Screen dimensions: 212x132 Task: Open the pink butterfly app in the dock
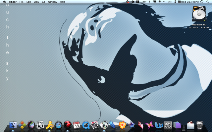pyautogui.click(x=149, y=125)
